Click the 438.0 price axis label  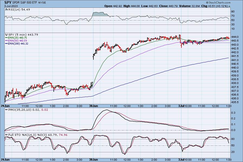coord(235,83)
